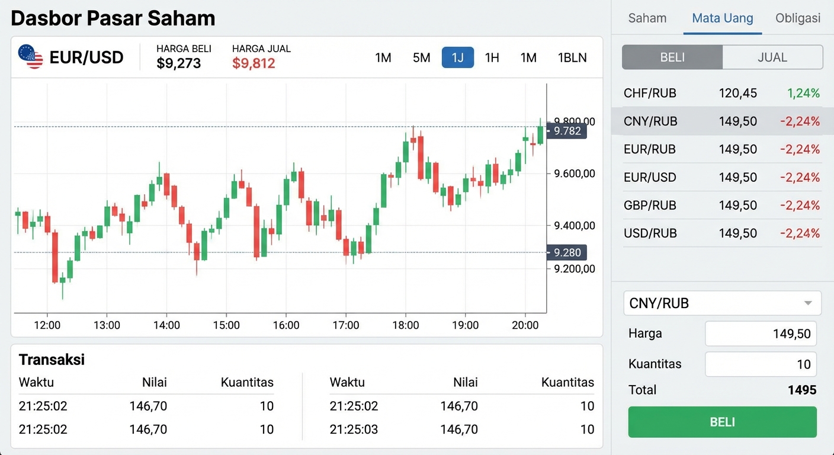Select the highlighted CNY/RUB list row
Image resolution: width=834 pixels, height=455 pixels.
point(721,121)
